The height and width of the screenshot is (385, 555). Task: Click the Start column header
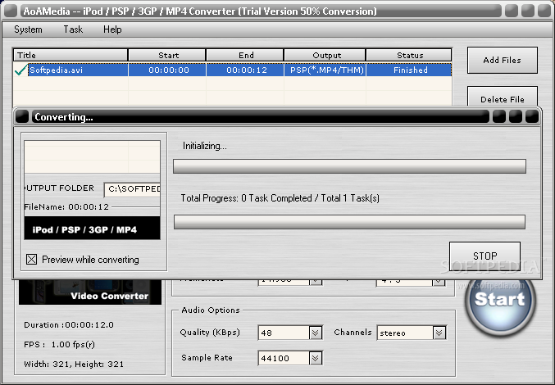click(167, 55)
